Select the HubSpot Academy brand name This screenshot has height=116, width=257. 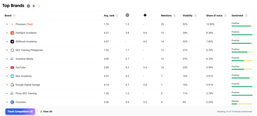pyautogui.click(x=26, y=33)
